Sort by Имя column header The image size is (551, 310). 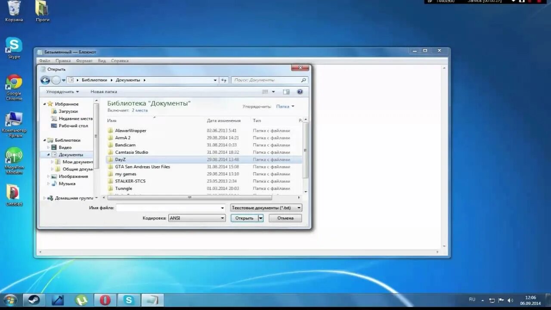point(112,121)
